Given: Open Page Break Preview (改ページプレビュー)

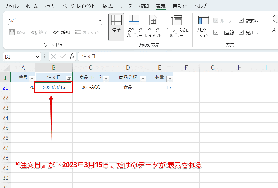Looking at the screenshot, I should [x=134, y=27].
